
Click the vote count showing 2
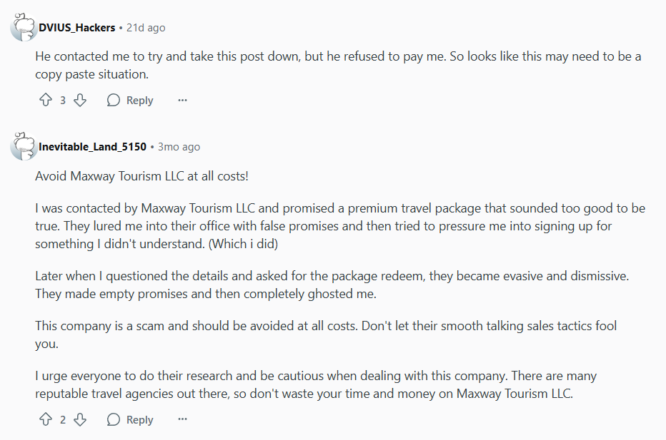point(63,419)
